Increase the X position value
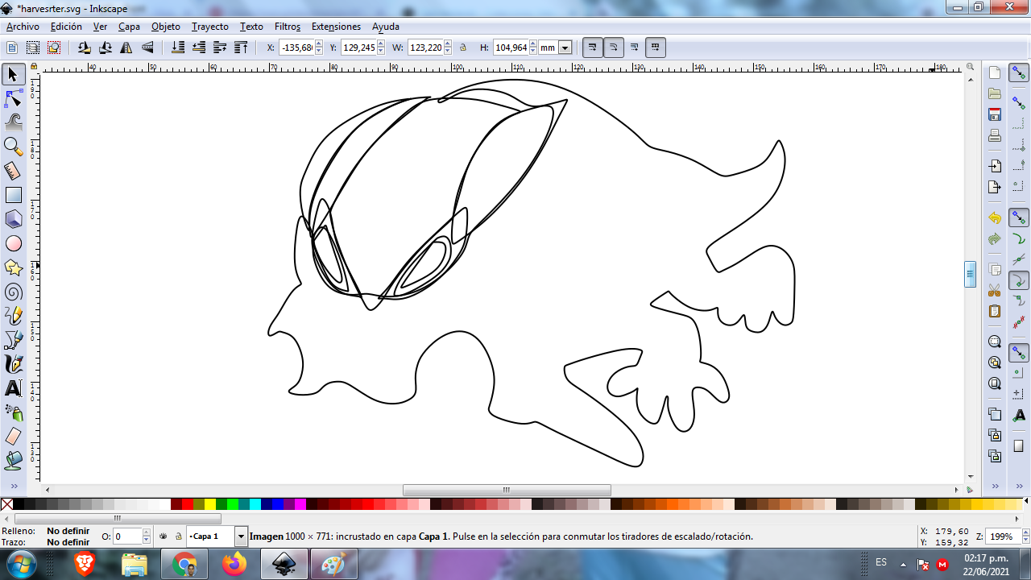 coord(319,44)
